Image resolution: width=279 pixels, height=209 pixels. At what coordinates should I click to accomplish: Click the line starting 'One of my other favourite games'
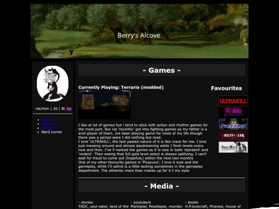pos(138,162)
